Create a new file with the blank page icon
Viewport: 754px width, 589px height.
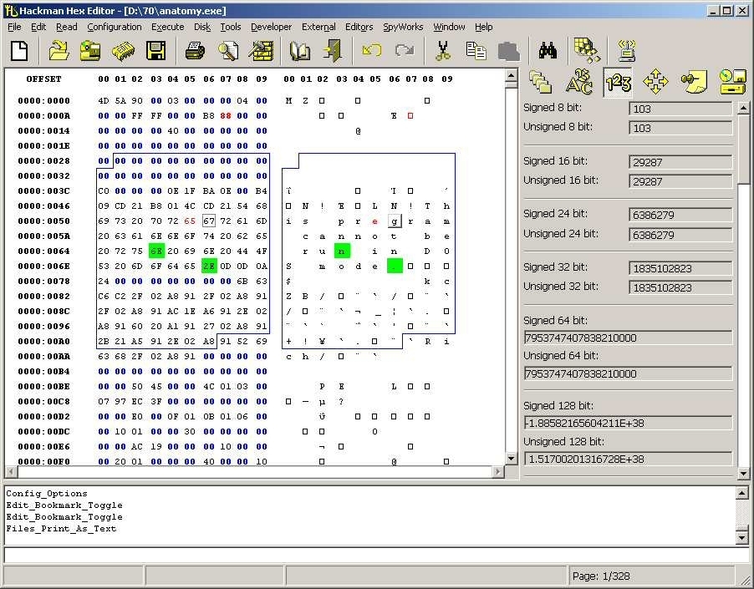pyautogui.click(x=19, y=50)
